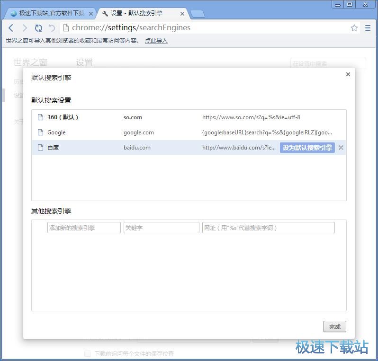The image size is (378, 361).
Task: Click the 点此导入 link
Action: (x=156, y=41)
